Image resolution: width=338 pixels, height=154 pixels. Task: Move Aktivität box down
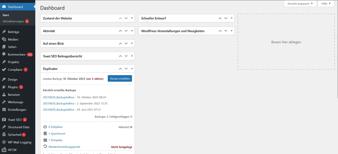(126, 31)
